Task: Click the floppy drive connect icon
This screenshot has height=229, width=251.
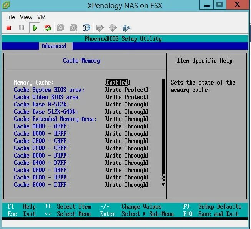Action: [100, 28]
